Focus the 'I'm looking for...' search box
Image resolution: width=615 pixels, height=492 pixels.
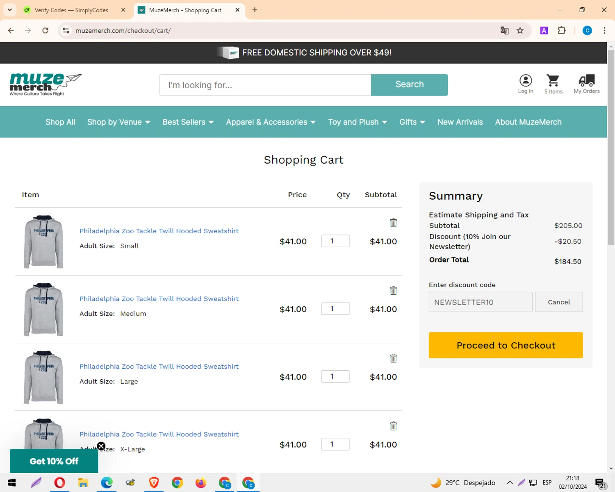click(265, 85)
